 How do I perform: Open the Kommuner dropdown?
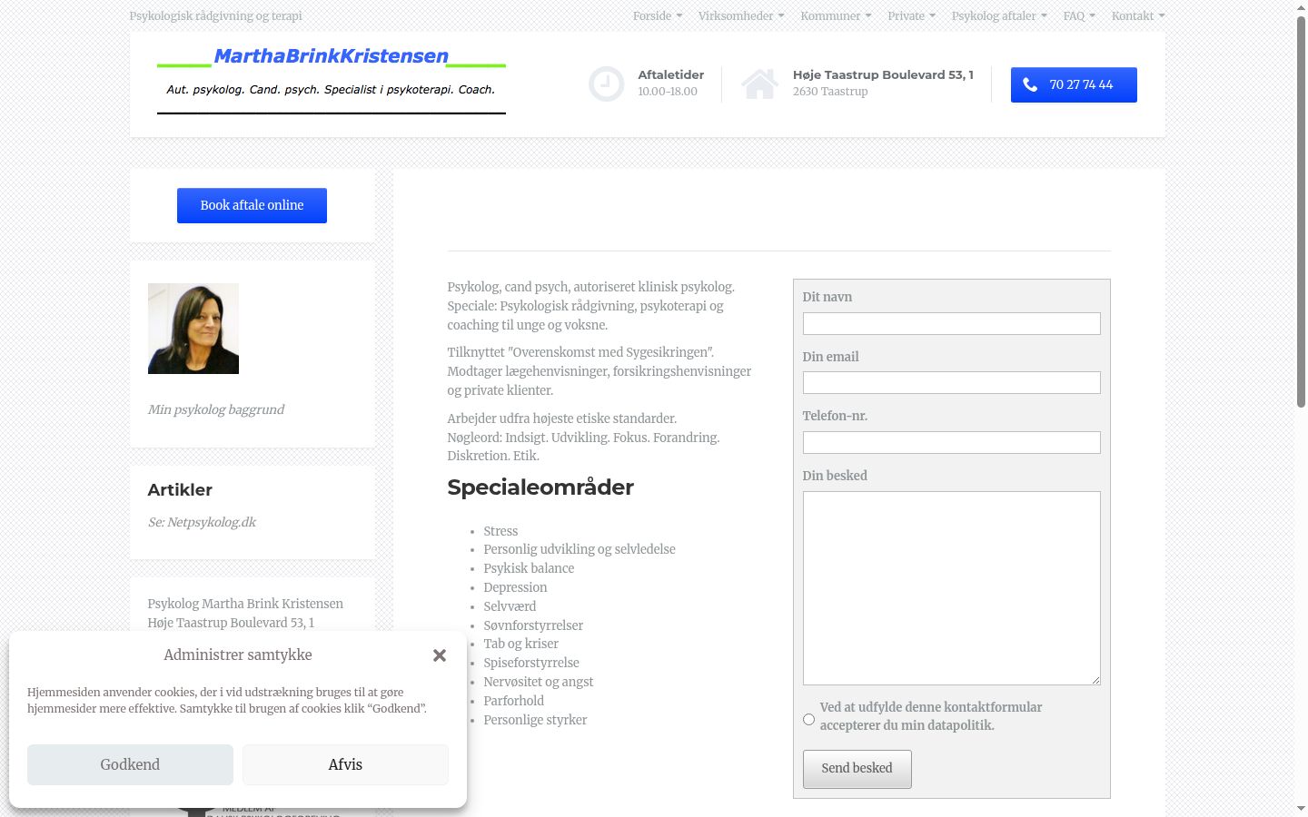836,15
